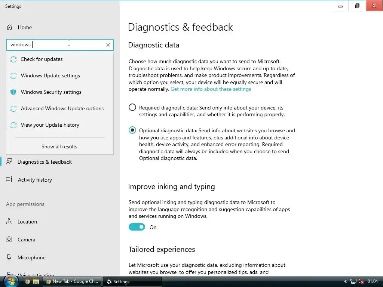Open the "Windows Security settings" suggestion

coord(59,92)
